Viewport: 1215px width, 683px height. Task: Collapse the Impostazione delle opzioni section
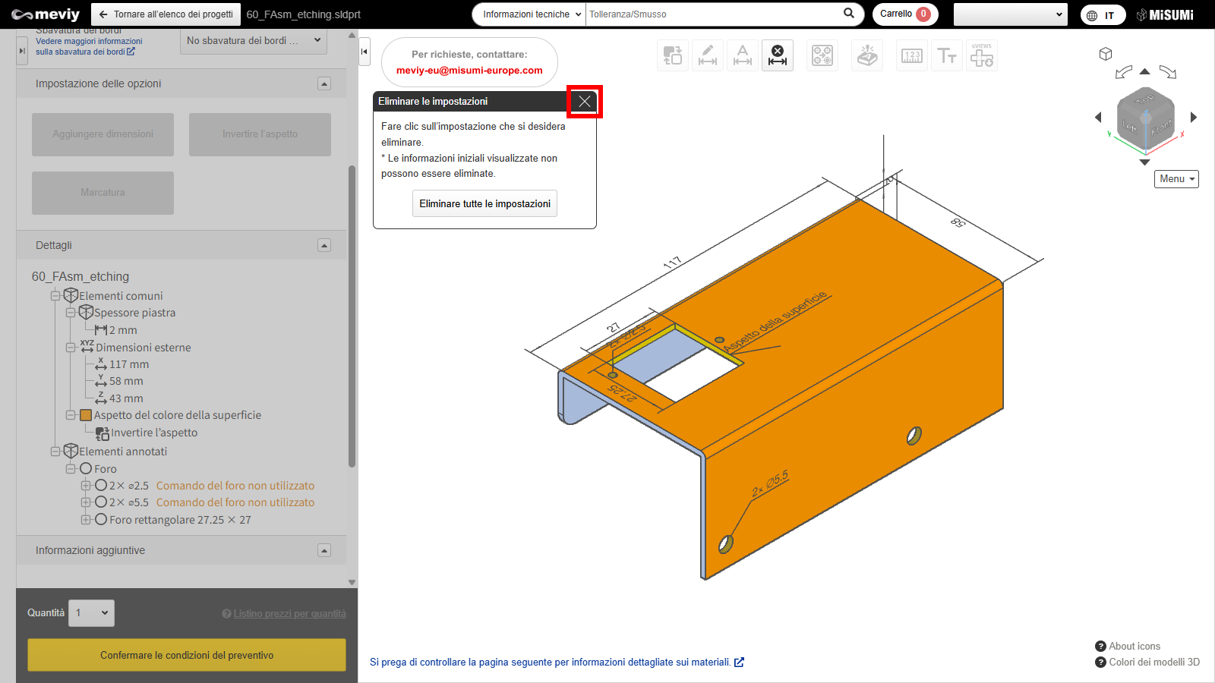click(324, 83)
